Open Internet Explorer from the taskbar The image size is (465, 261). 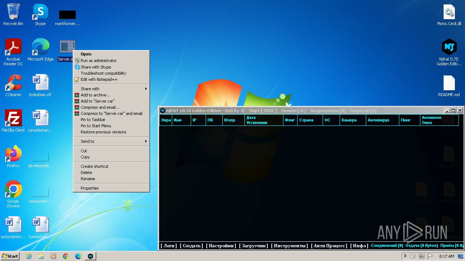29,256
